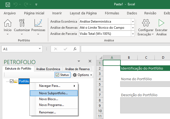Open Análise de Reservas combo dropdown
170x119 pixels.
tap(133, 28)
